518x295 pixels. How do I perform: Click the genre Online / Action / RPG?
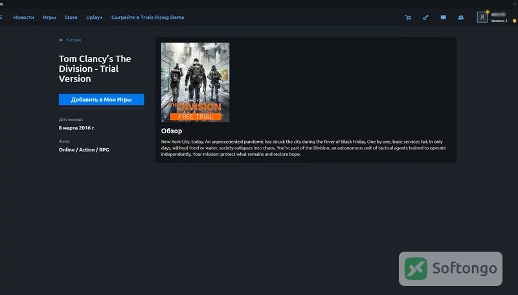84,149
